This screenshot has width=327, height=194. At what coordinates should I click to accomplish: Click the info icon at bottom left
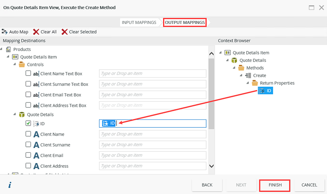pos(10,185)
